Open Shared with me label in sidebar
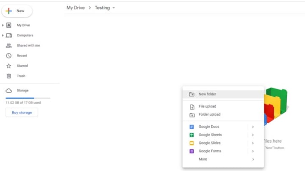The image size is (305, 171). click(x=28, y=45)
